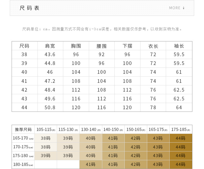Pick the 38码 cell in 170-175 row
Viewport: 204px width, 169px height.
(46, 147)
